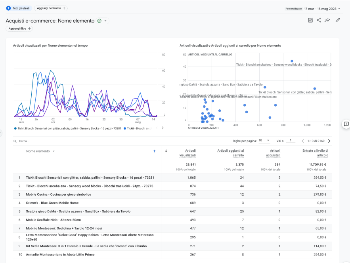Sort by Entrate a livello di articolo
This screenshot has height=263, width=350.
[x=315, y=153]
